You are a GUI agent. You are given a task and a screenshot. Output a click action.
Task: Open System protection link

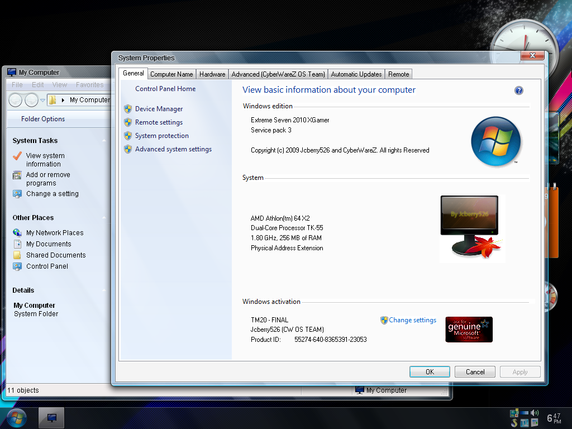point(161,136)
